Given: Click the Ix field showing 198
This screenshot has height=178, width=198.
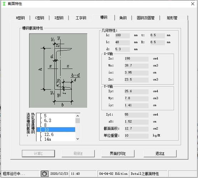Looking at the screenshot, I should click(136, 59).
